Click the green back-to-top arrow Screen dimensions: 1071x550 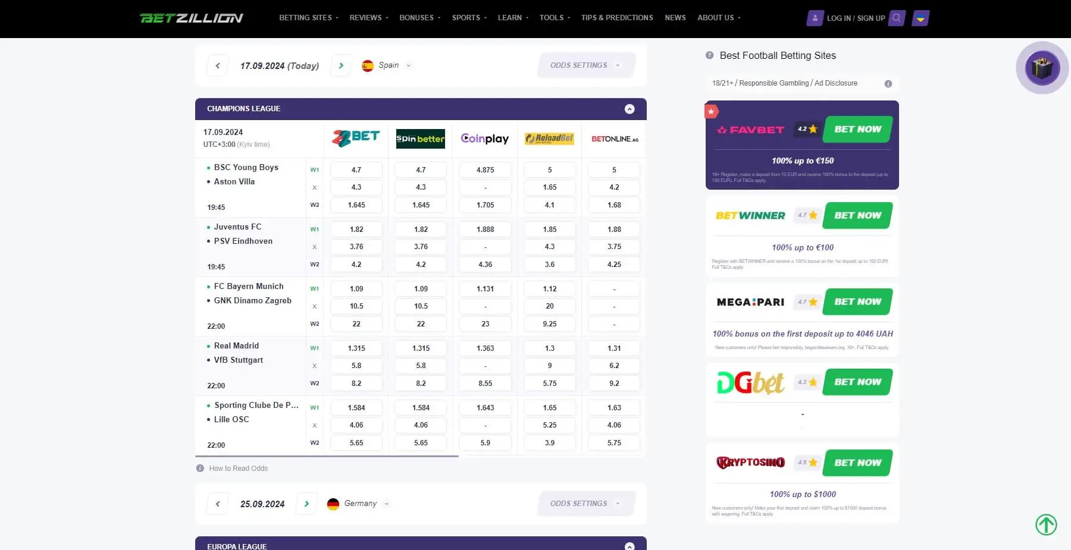pos(1046,524)
